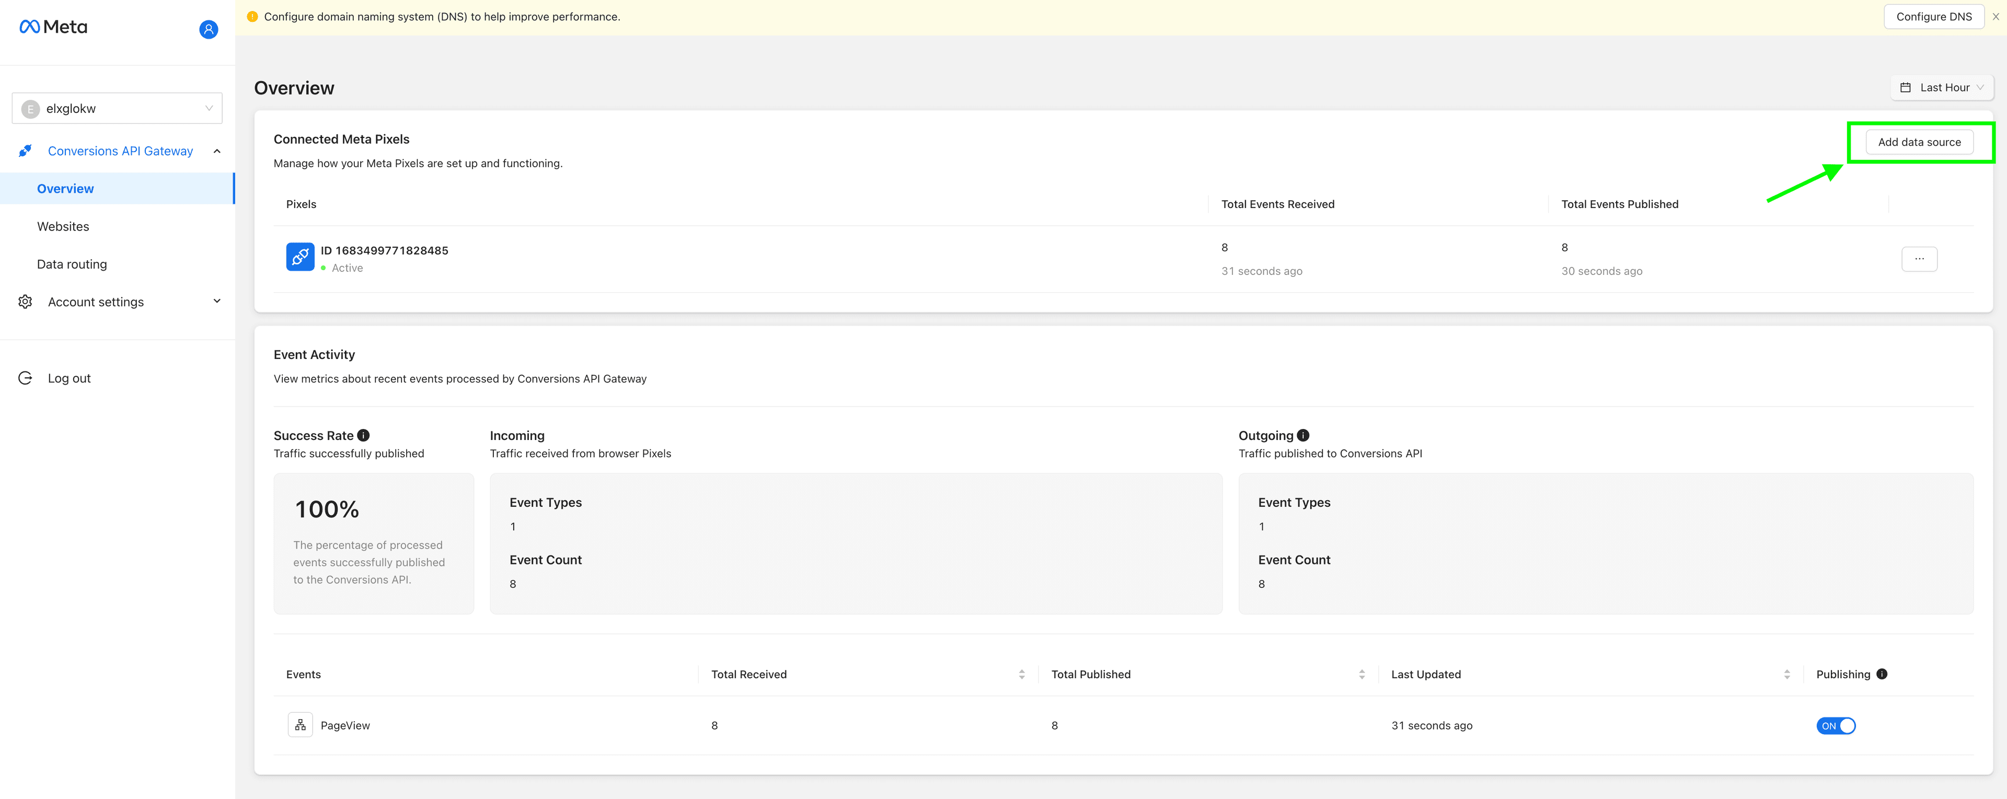This screenshot has height=799, width=2007.
Task: Click the Publishing info icon
Action: point(1882,675)
